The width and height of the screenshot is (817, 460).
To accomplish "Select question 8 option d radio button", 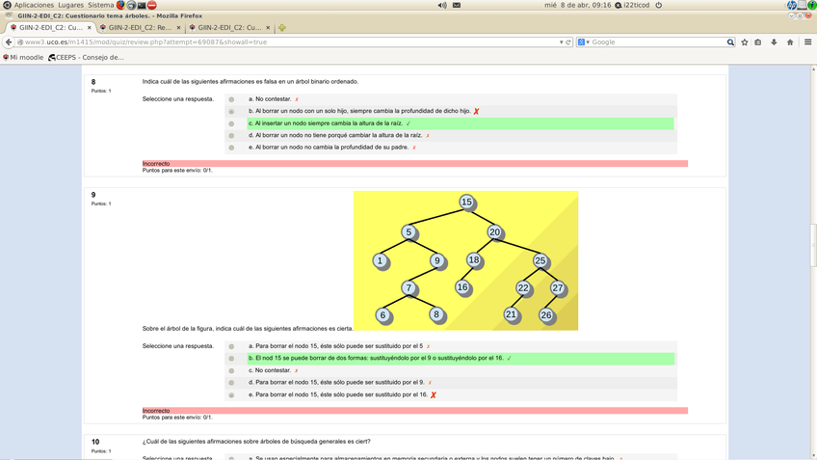I will (x=231, y=136).
